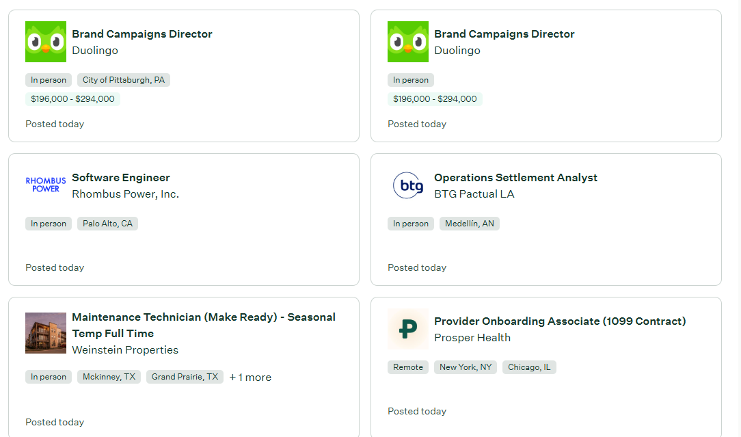
Task: Open the Prosper Health P logo
Action: (408, 329)
